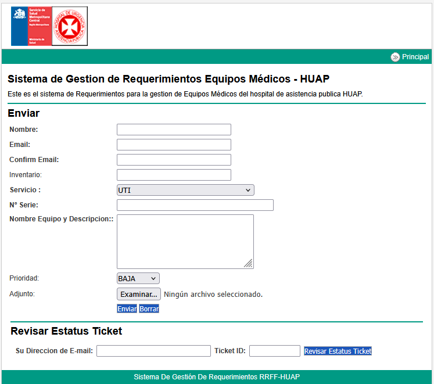434x384 pixels.
Task: Click the 'Servicio :' field label
Action: point(25,189)
